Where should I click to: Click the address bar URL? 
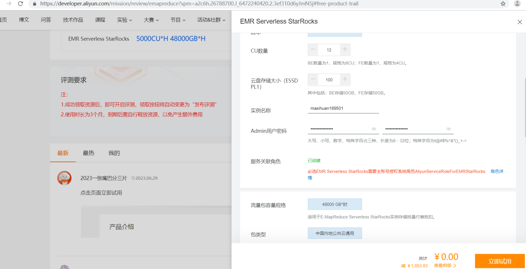199,4
